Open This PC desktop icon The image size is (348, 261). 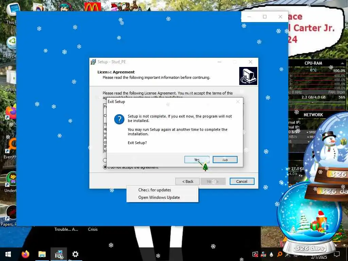11,13
